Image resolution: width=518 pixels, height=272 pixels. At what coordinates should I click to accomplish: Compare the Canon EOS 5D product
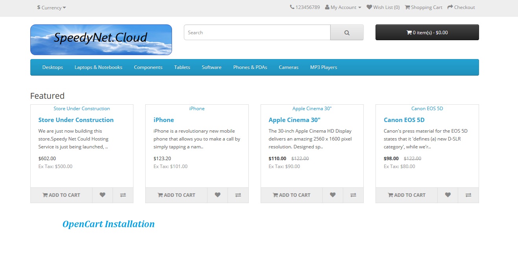(x=468, y=195)
